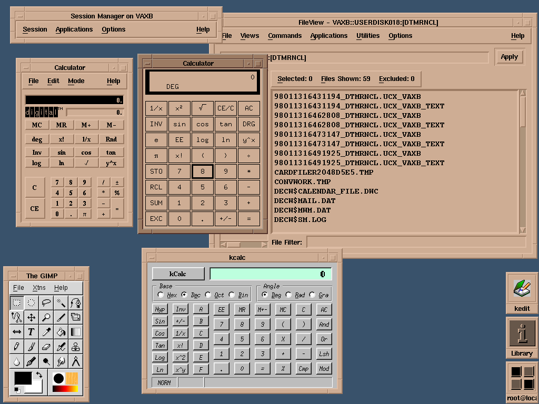The image size is (539, 404).
Task: Select the file CONVWORK.TMP in FileView
Action: pyautogui.click(x=303, y=181)
